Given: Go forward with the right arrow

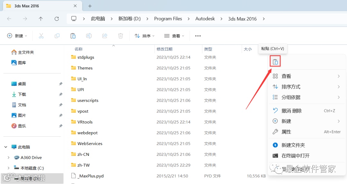Looking at the screenshot, I should pyautogui.click(x=25, y=19).
